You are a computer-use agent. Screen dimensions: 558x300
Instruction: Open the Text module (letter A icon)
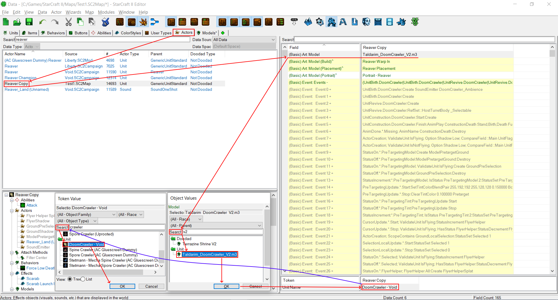click(x=343, y=22)
